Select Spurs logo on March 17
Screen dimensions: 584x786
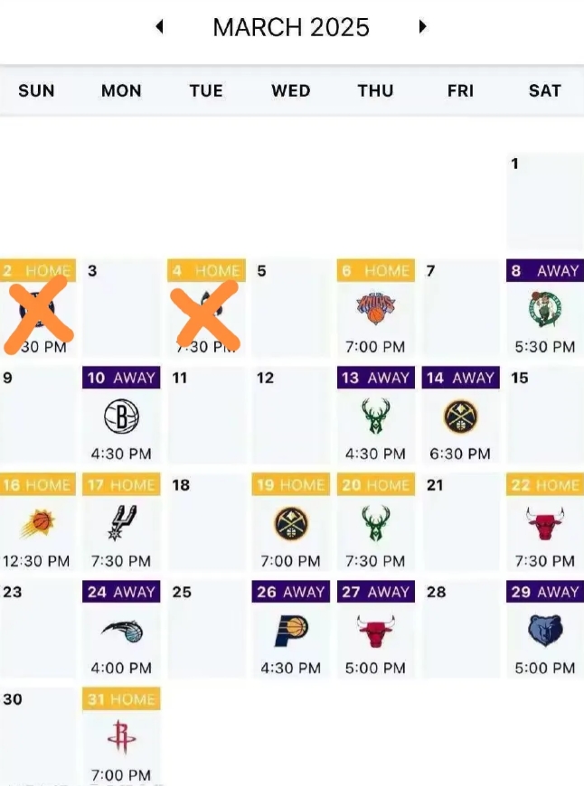coord(121,523)
